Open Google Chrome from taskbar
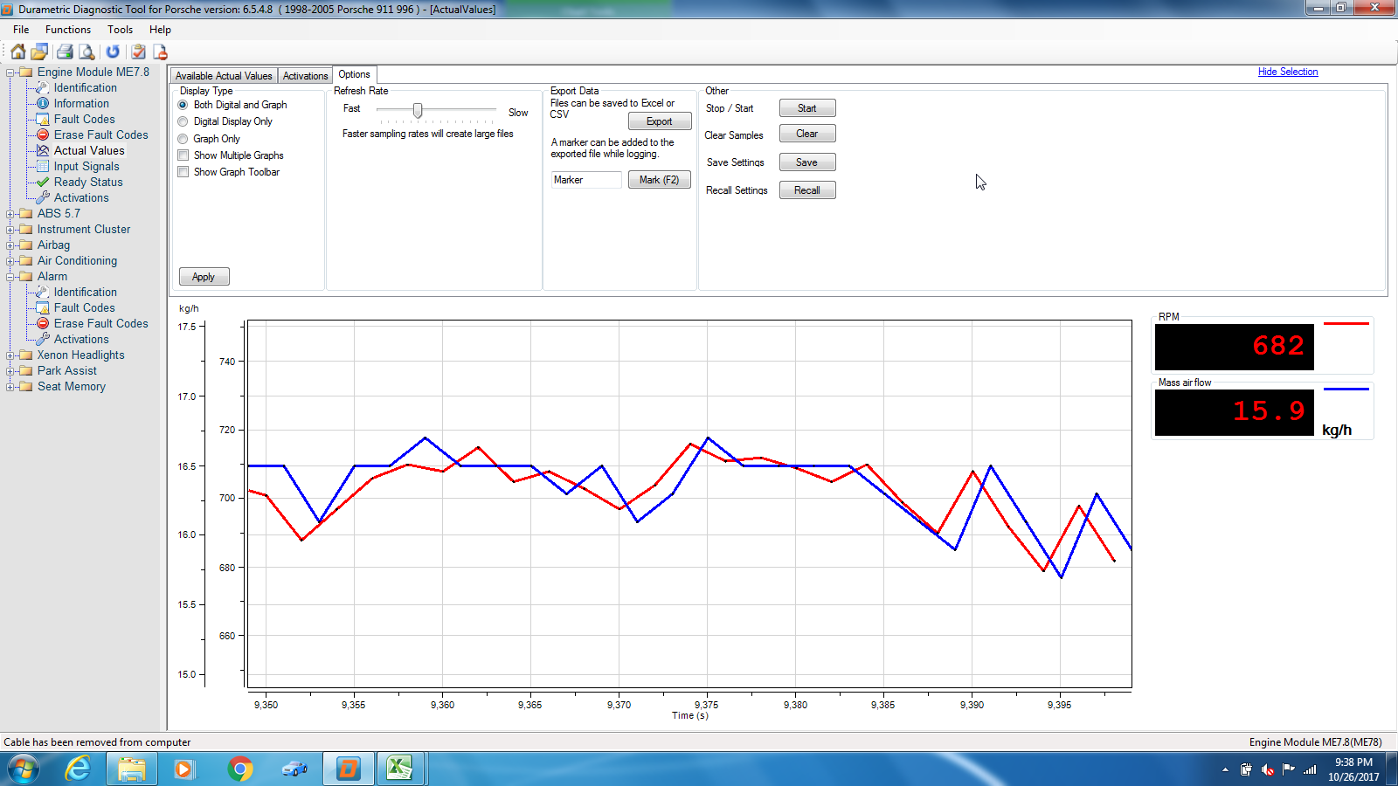 [239, 769]
